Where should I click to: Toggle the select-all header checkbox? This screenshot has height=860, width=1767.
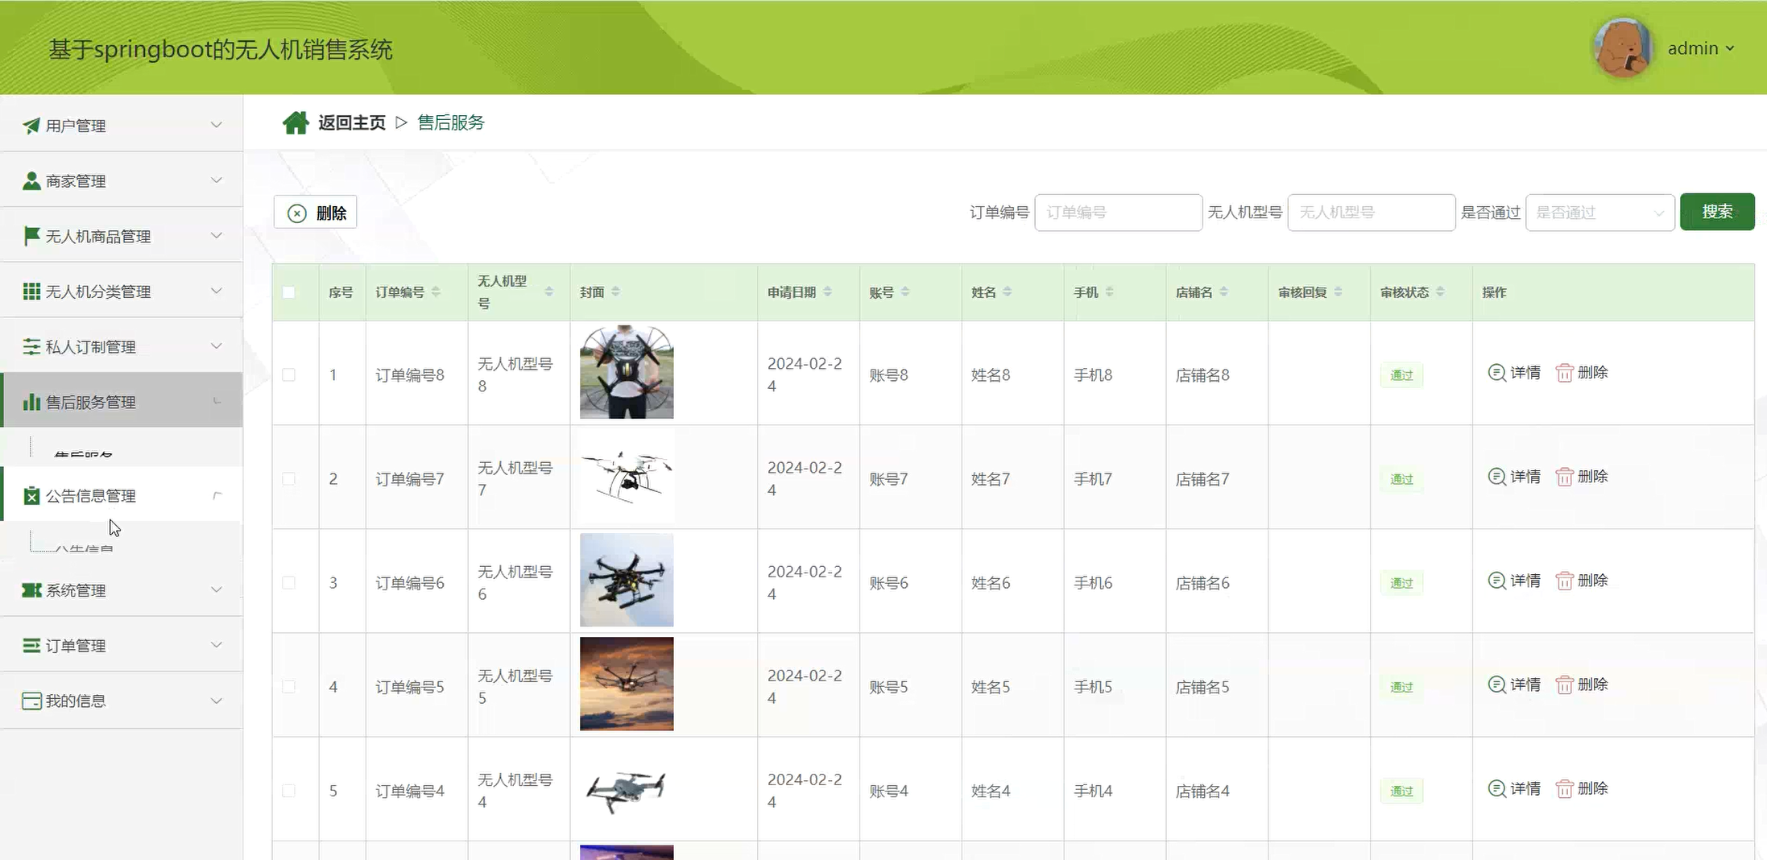(288, 292)
